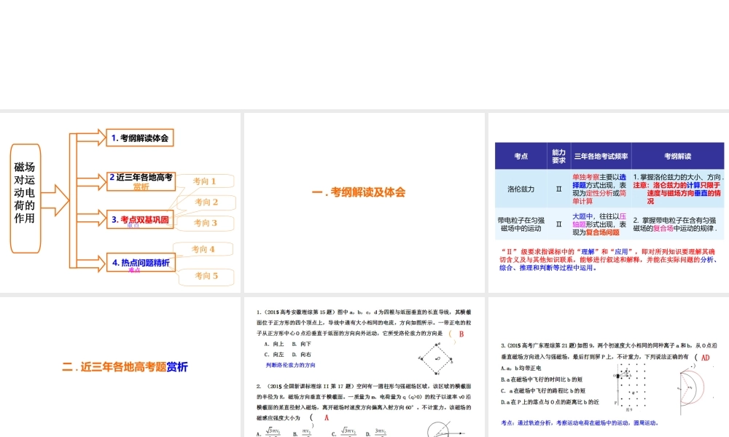729x437 pixels.
Task: Select the 考向 2 callout bubble
Action: pyautogui.click(x=207, y=202)
